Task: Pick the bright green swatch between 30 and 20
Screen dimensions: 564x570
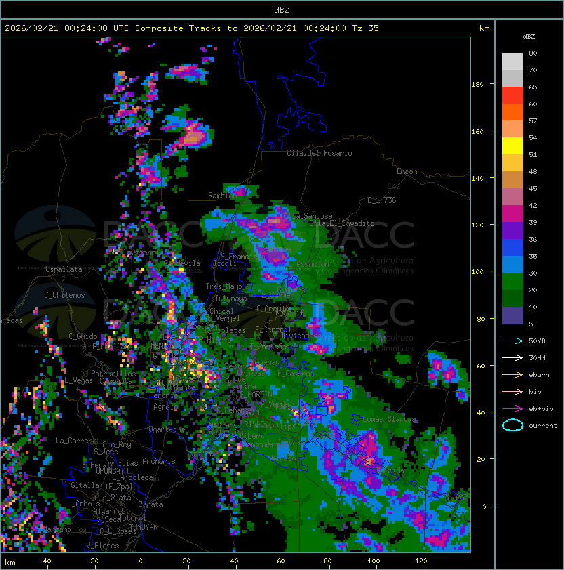Action: click(x=512, y=282)
